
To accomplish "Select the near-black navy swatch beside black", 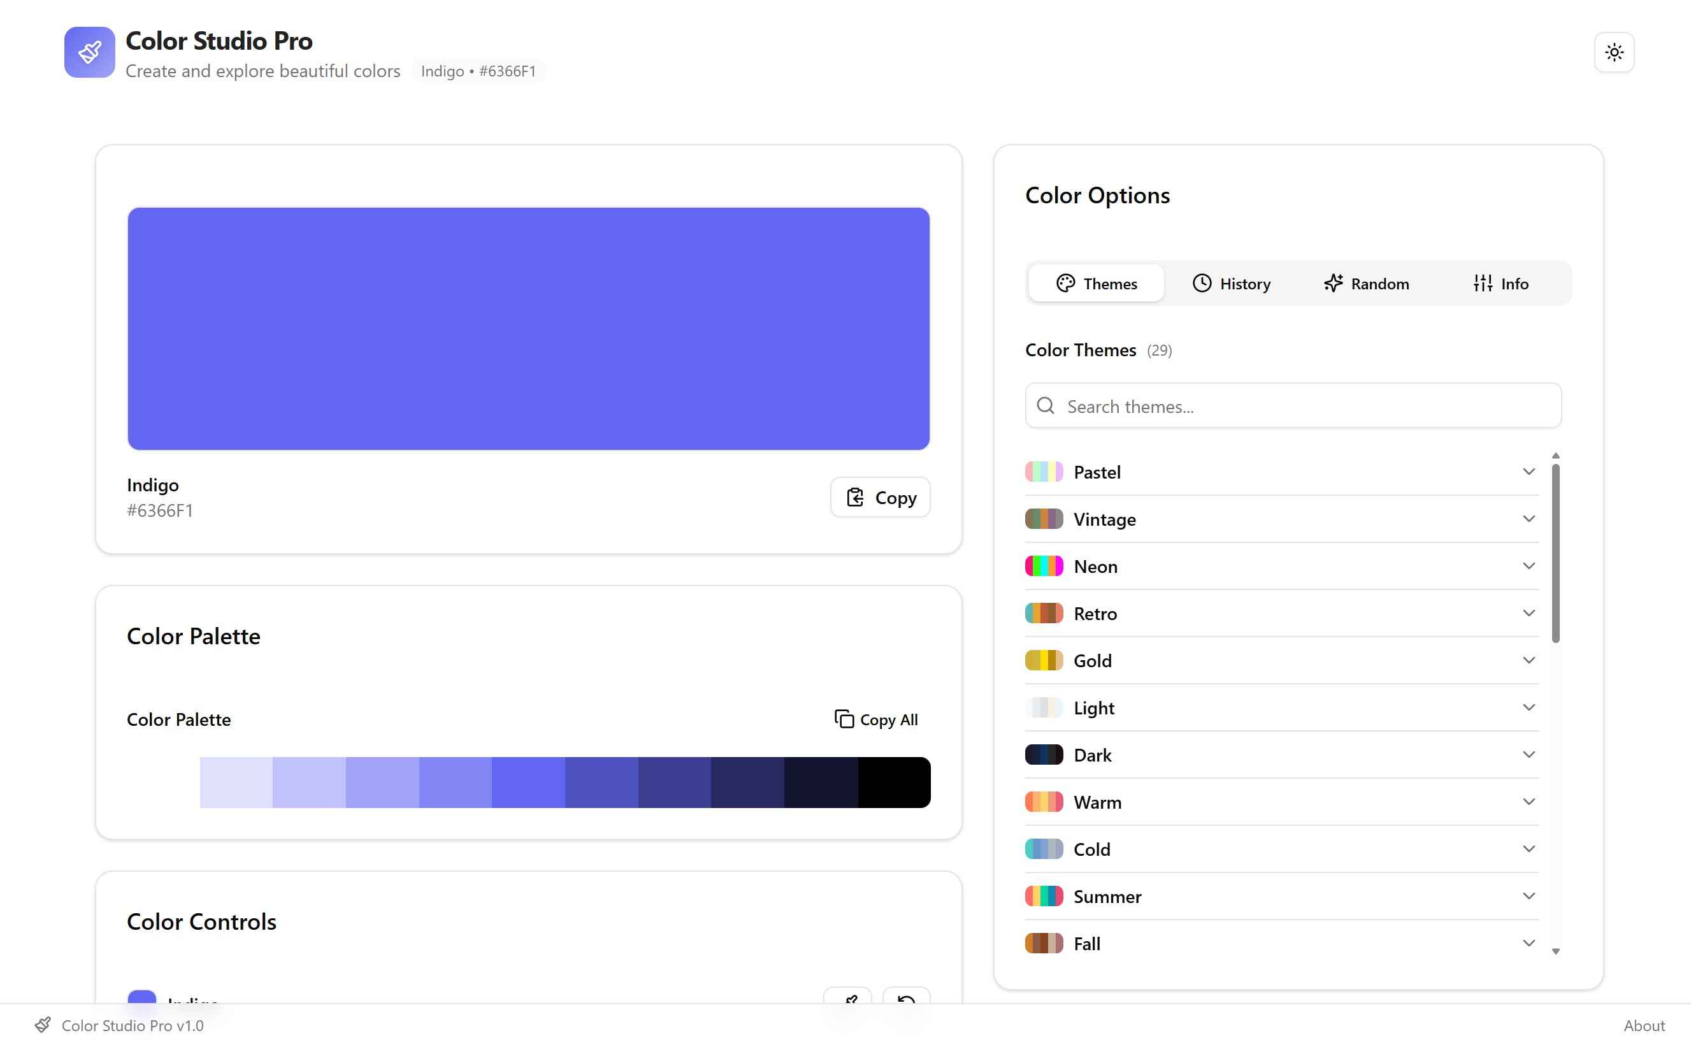I will (x=821, y=783).
